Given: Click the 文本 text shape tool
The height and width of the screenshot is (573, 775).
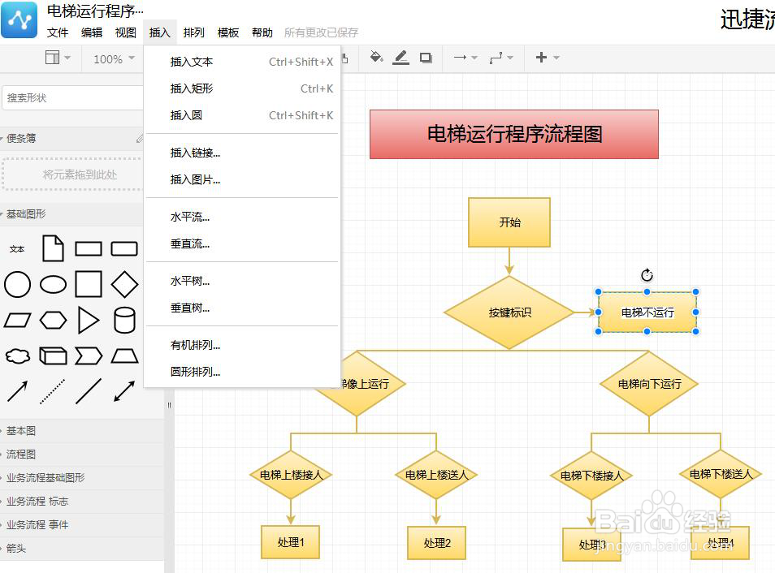Looking at the screenshot, I should click(17, 248).
